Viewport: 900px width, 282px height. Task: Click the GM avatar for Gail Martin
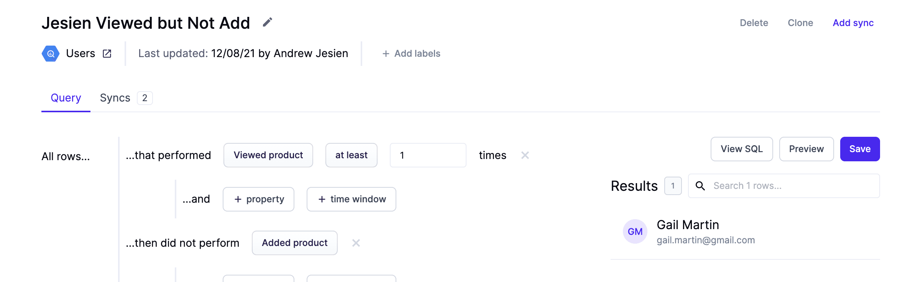click(635, 231)
